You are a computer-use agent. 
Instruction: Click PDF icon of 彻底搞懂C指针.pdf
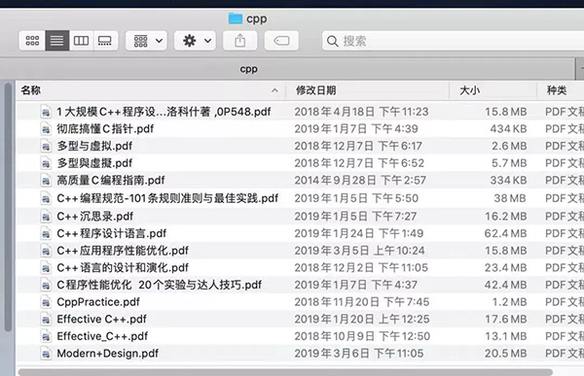click(46, 129)
